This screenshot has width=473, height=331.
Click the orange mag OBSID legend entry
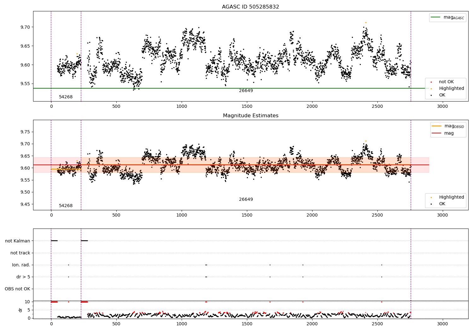pos(448,126)
